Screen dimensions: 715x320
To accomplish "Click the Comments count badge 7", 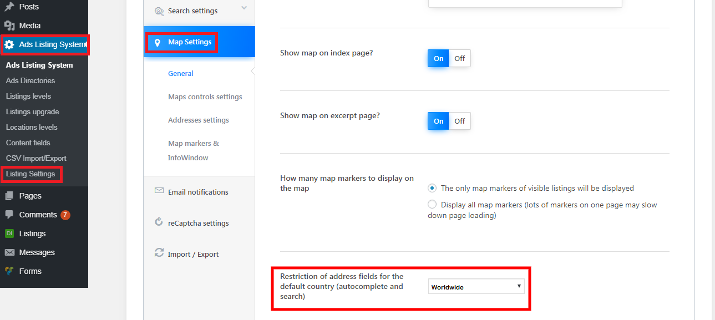I will [x=65, y=215].
